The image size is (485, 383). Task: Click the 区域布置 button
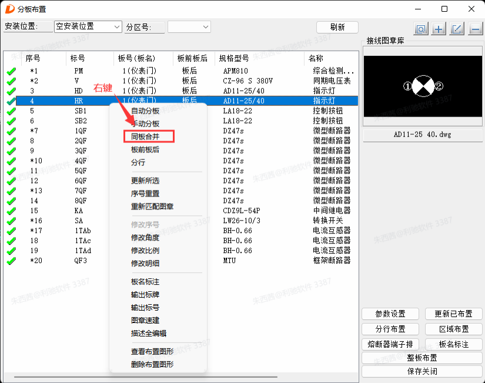click(x=454, y=329)
